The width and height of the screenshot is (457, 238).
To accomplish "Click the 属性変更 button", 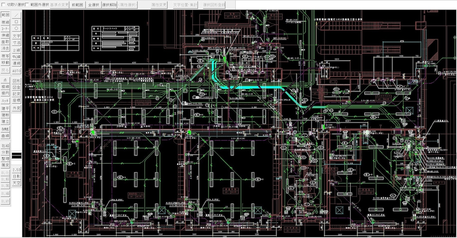I will pyautogui.click(x=159, y=5).
